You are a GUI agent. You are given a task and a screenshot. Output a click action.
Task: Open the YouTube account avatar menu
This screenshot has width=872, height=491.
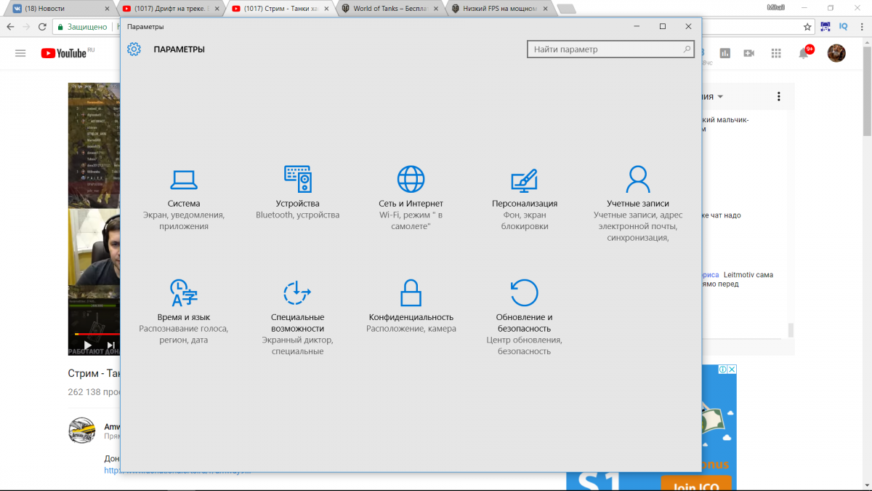837,53
